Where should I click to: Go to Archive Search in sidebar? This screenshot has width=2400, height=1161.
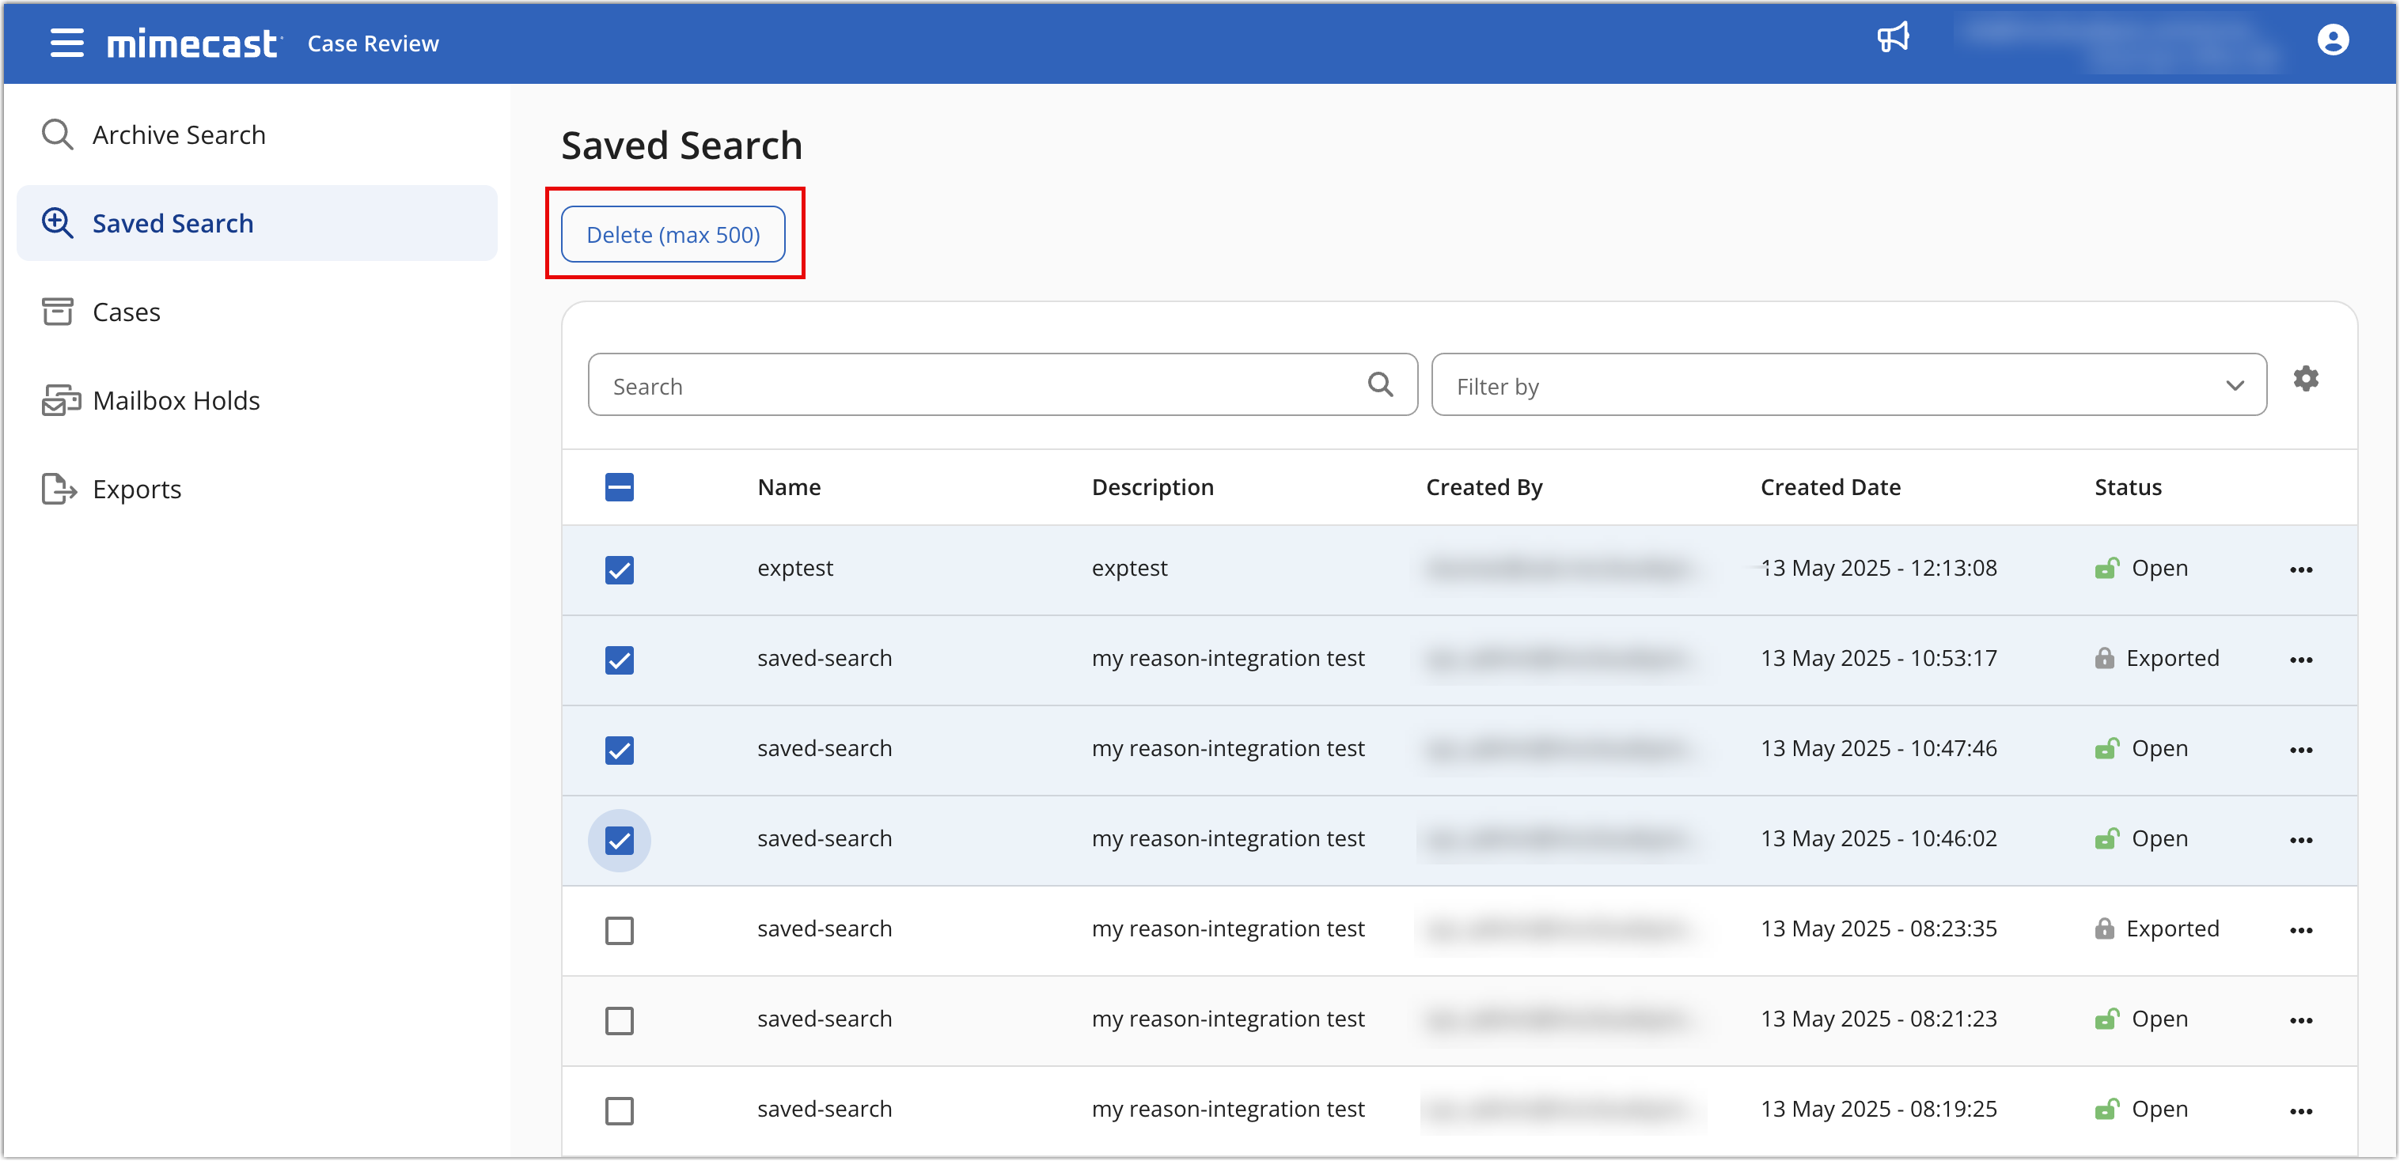pos(178,135)
